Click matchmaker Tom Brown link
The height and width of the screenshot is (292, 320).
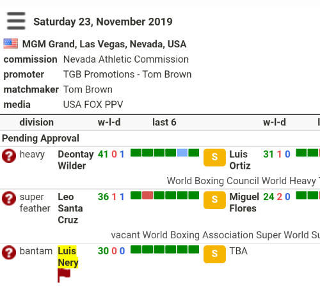pos(88,89)
